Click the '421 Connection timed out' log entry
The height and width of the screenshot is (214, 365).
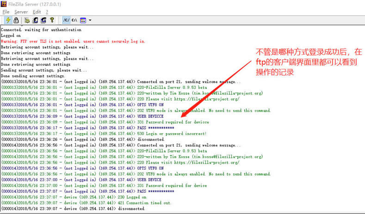click(x=143, y=202)
